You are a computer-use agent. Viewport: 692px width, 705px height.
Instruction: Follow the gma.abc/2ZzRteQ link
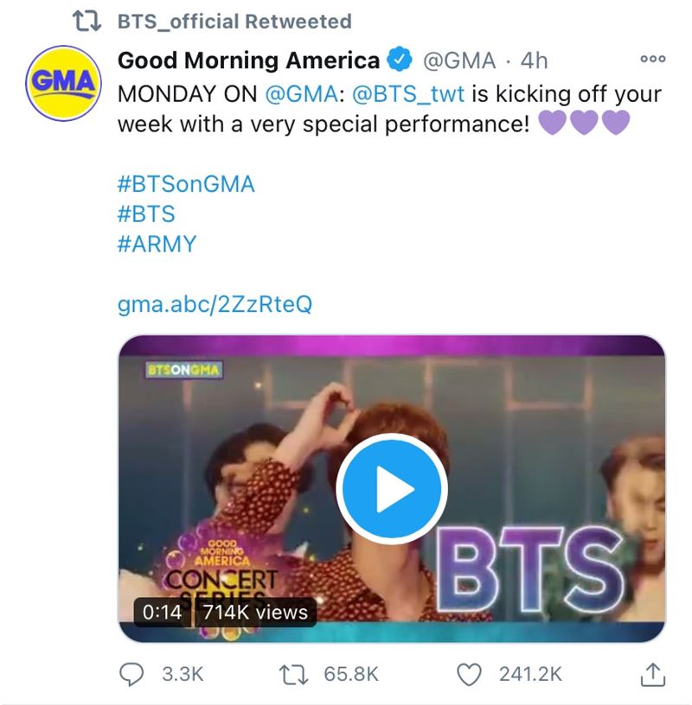(x=215, y=304)
